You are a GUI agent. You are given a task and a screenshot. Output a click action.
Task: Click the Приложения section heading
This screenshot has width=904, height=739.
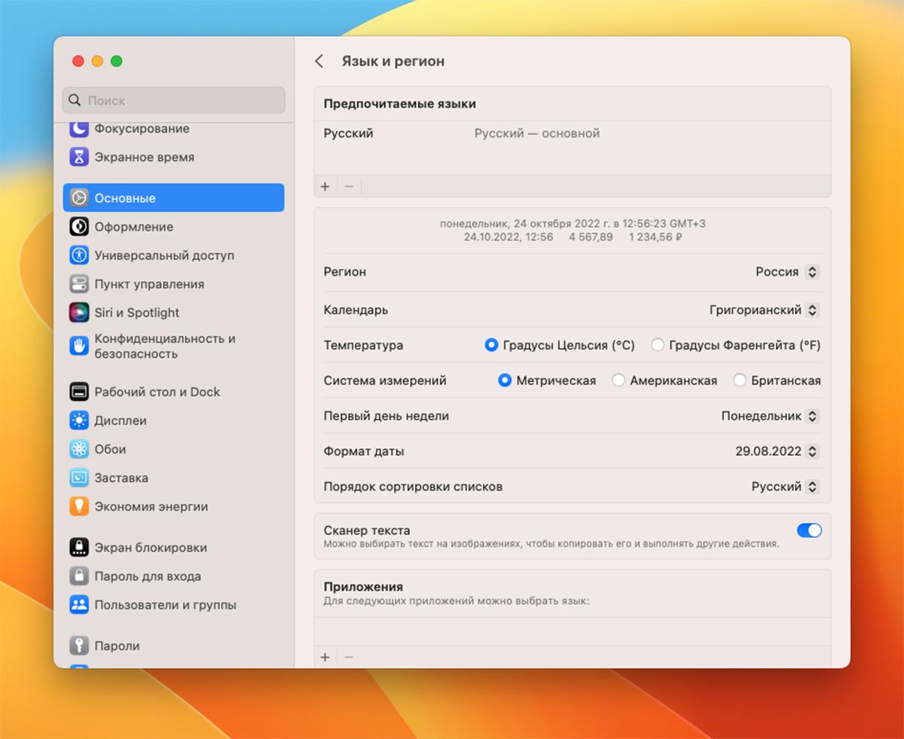[363, 586]
